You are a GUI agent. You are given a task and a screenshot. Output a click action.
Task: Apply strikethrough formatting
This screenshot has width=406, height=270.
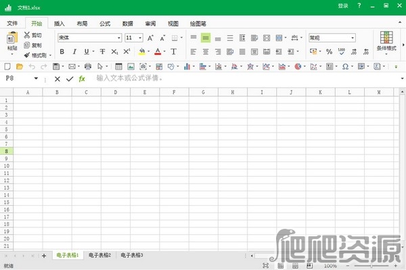click(x=103, y=52)
